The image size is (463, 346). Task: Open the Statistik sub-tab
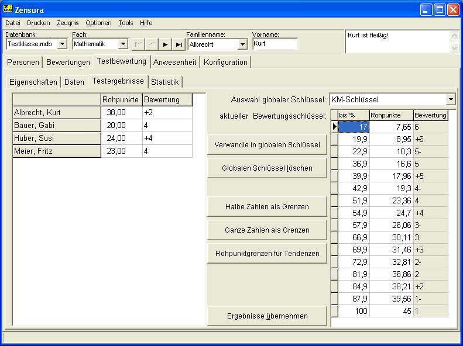164,82
